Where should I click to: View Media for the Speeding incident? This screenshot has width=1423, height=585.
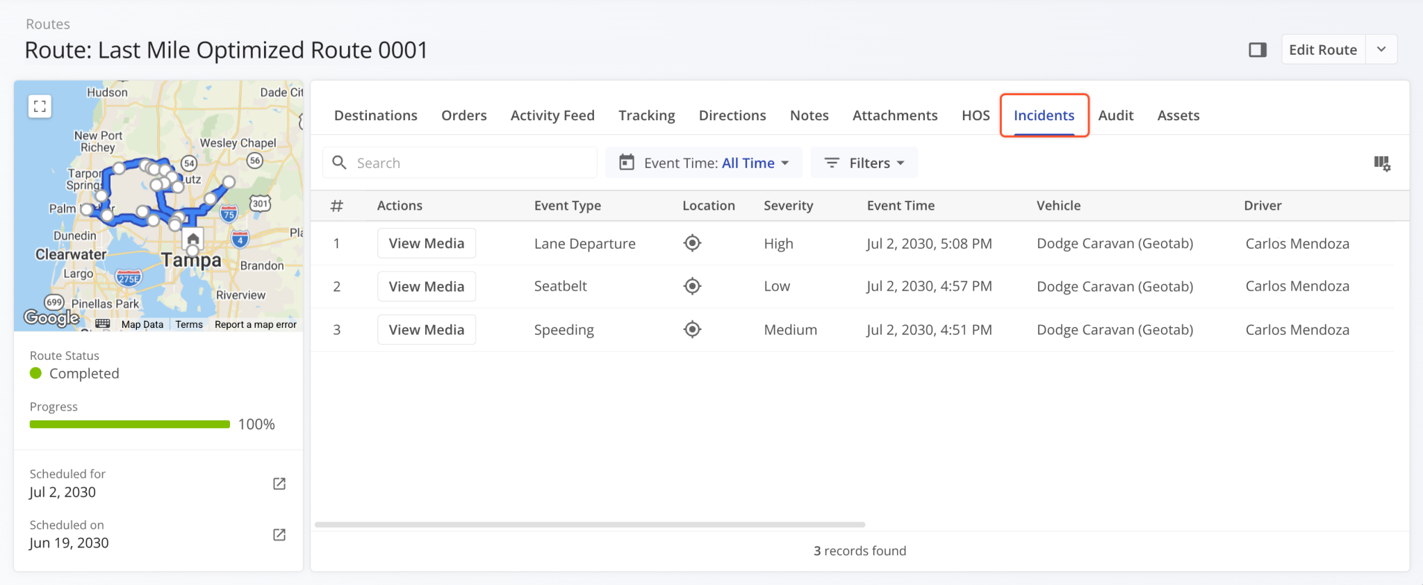pos(427,329)
